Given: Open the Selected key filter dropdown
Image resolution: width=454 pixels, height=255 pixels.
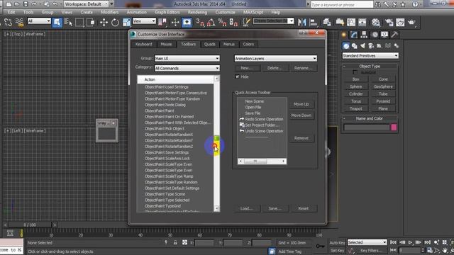Looking at the screenshot, I should pos(367,242).
